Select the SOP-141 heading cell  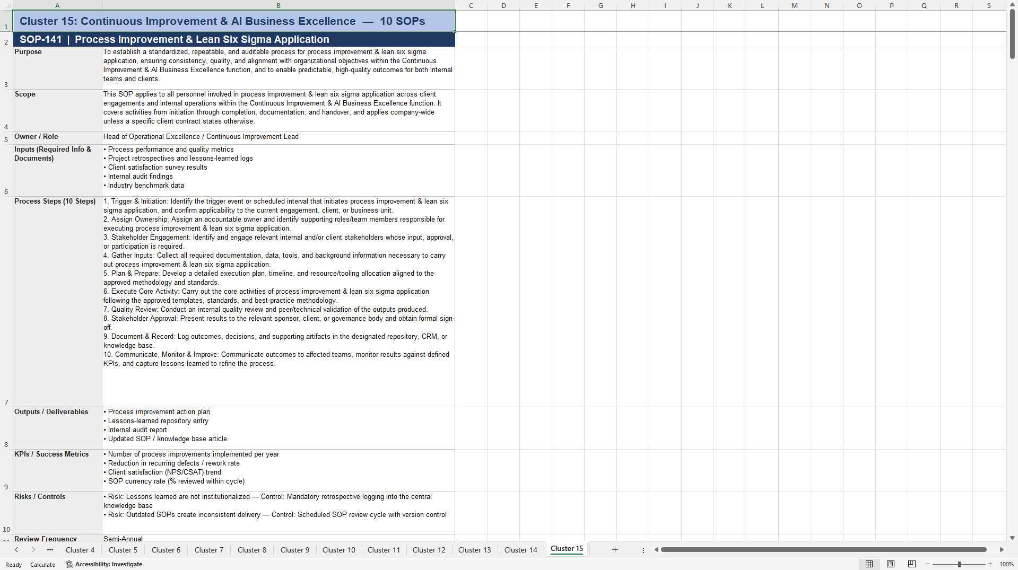point(234,39)
